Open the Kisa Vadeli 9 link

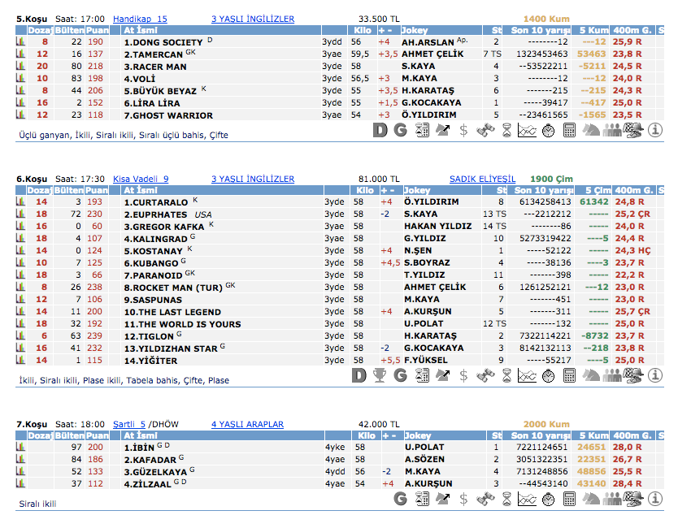pos(141,179)
